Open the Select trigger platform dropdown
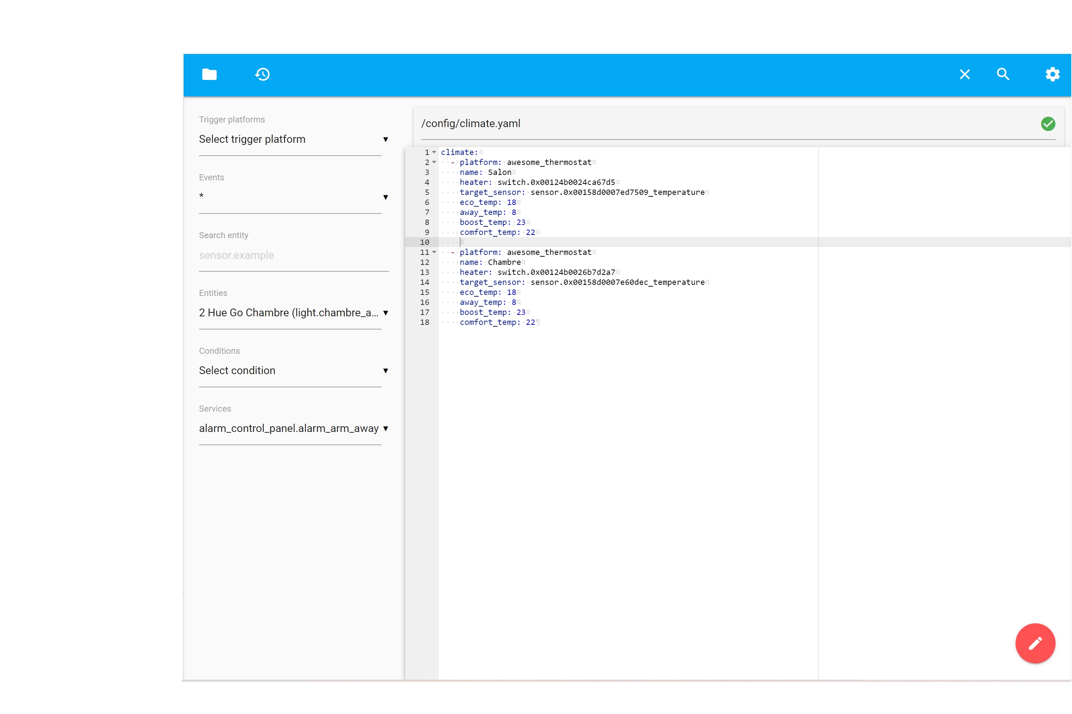Image resolution: width=1072 pixels, height=714 pixels. click(x=293, y=139)
